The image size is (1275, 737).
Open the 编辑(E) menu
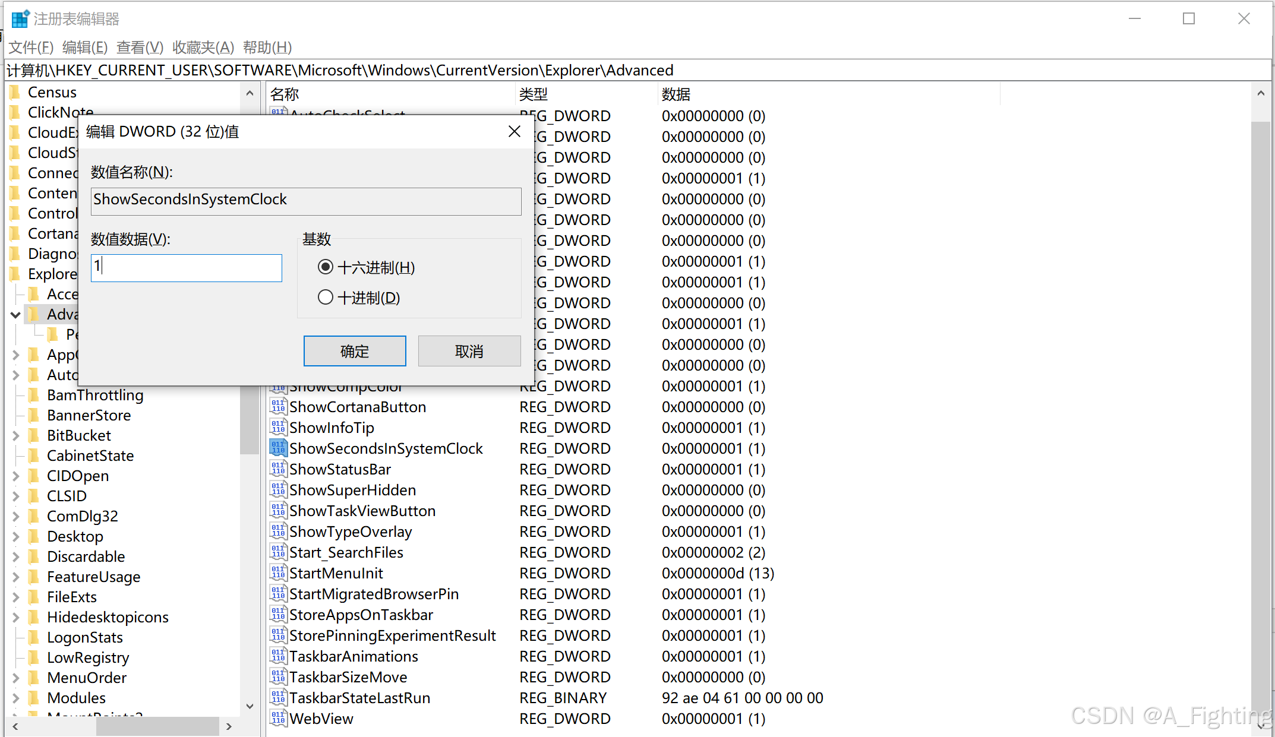[x=84, y=47]
